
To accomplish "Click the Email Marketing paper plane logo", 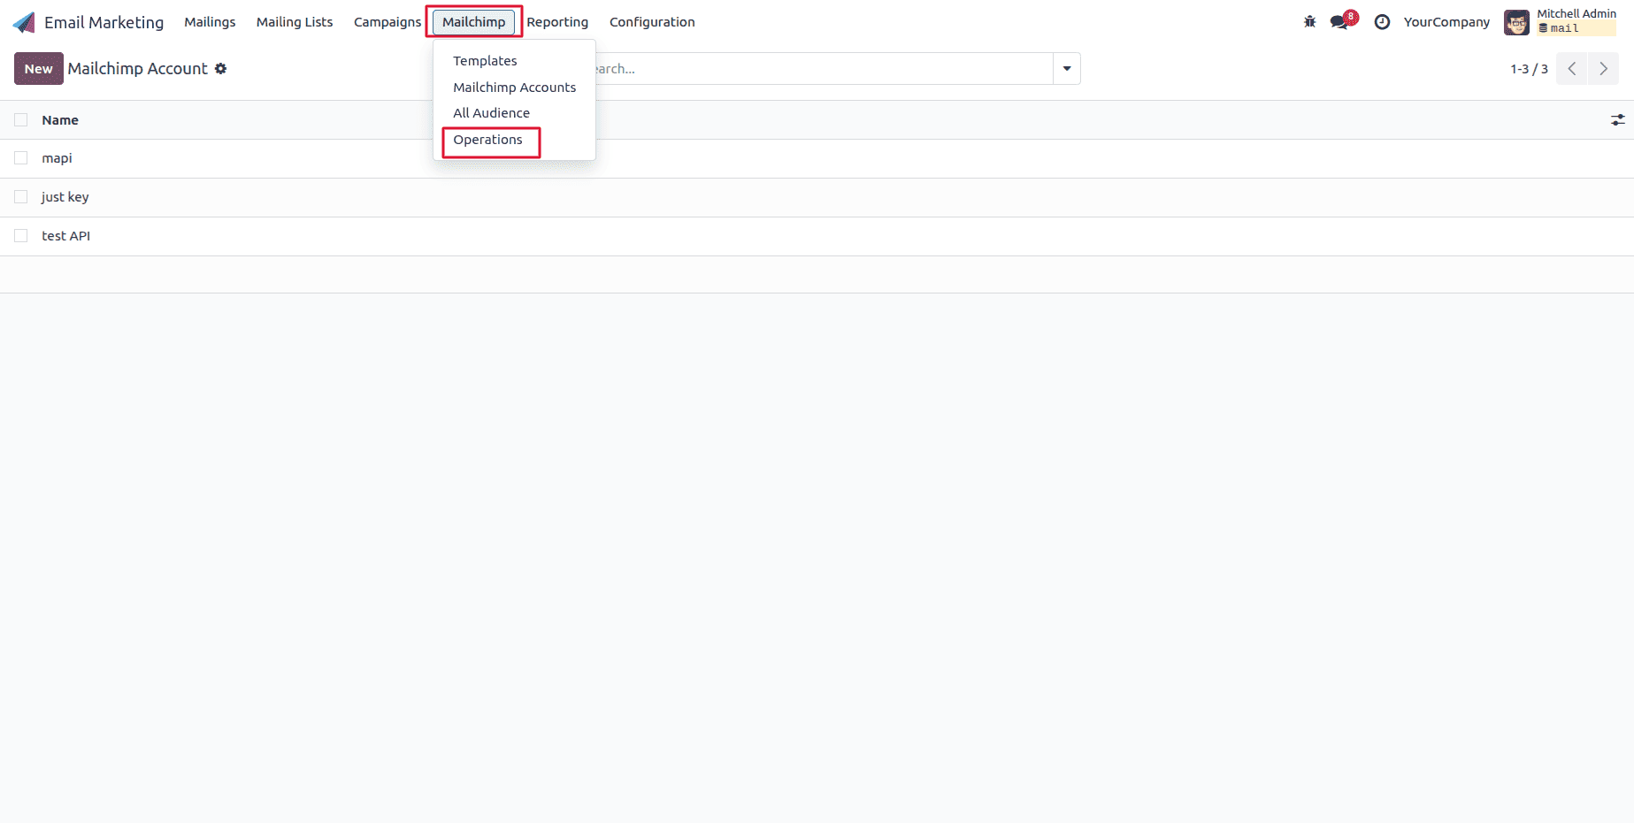I will 24,22.
